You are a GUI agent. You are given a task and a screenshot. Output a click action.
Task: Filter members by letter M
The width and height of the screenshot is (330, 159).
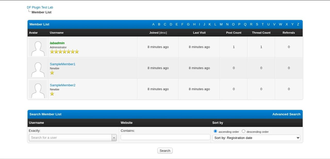click(221, 24)
